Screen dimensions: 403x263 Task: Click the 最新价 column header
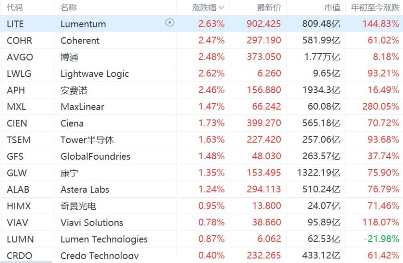[269, 7]
